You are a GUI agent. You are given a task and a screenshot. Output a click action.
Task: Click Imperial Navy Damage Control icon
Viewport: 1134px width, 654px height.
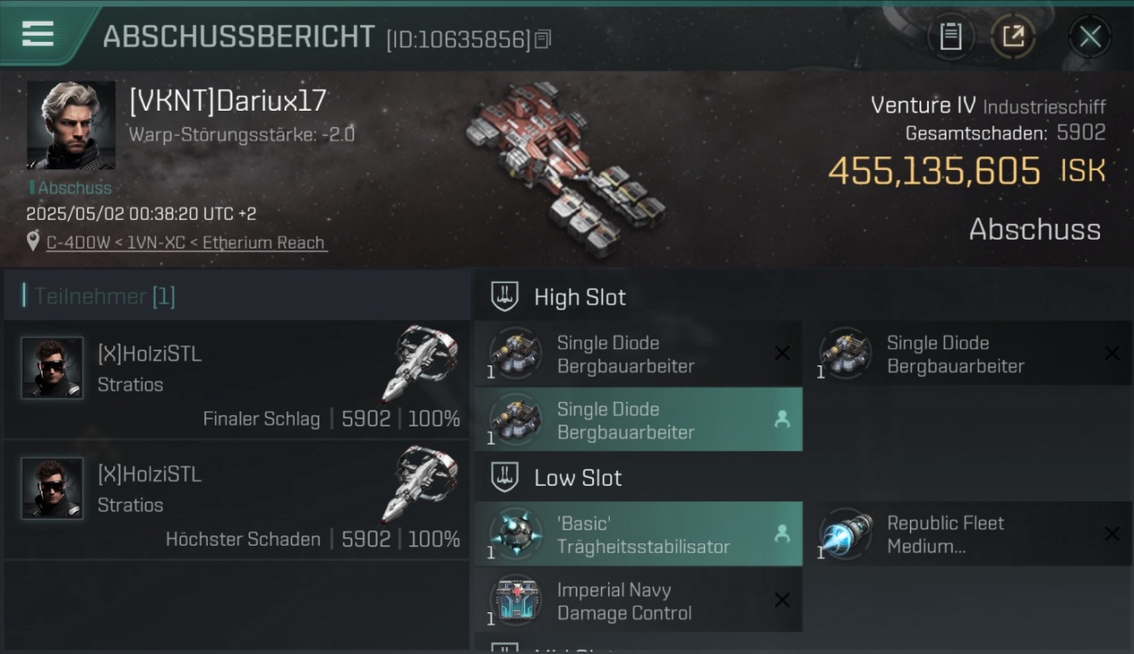click(x=515, y=600)
